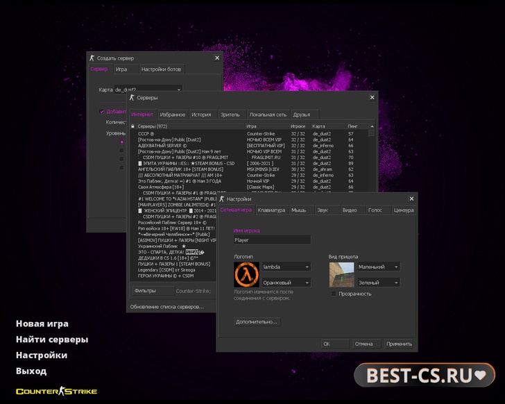Open the Зеленый crosshair color dropdown
505x404 pixels.
click(x=379, y=283)
